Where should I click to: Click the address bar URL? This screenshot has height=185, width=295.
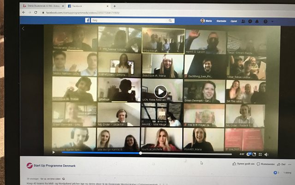click(83, 13)
